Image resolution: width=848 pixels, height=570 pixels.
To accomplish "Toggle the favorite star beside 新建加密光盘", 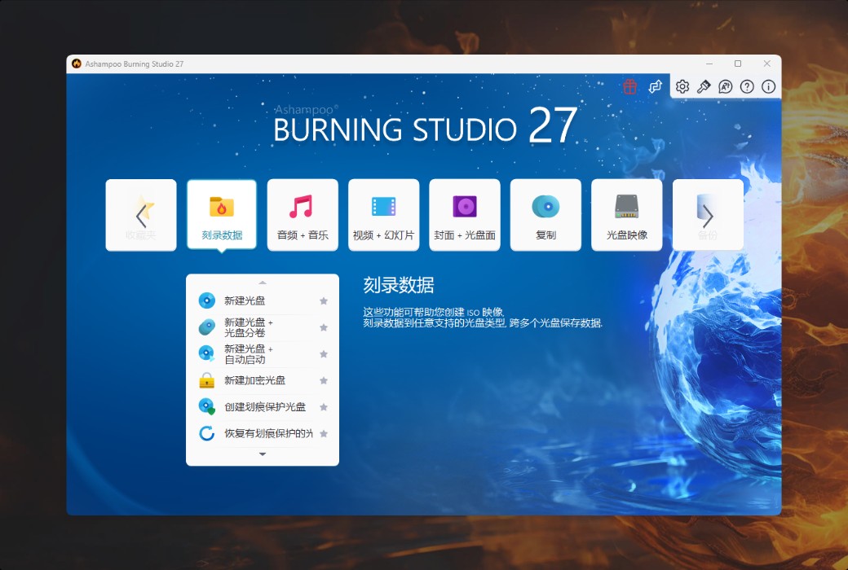I will [323, 380].
